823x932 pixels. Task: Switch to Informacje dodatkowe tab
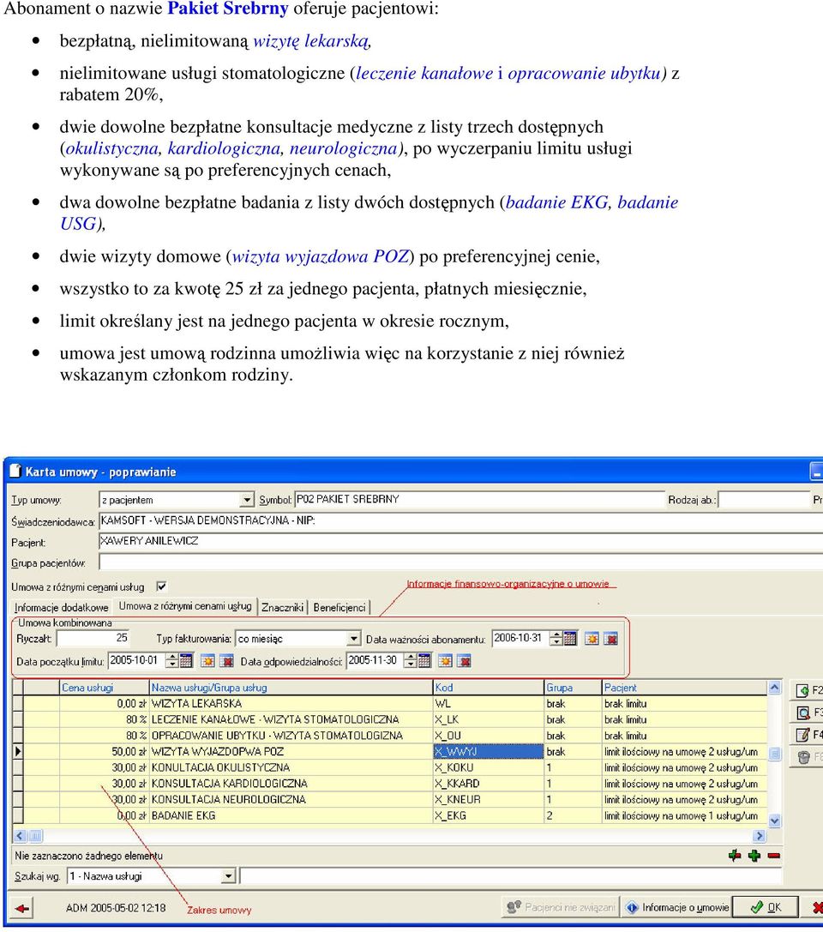point(61,607)
